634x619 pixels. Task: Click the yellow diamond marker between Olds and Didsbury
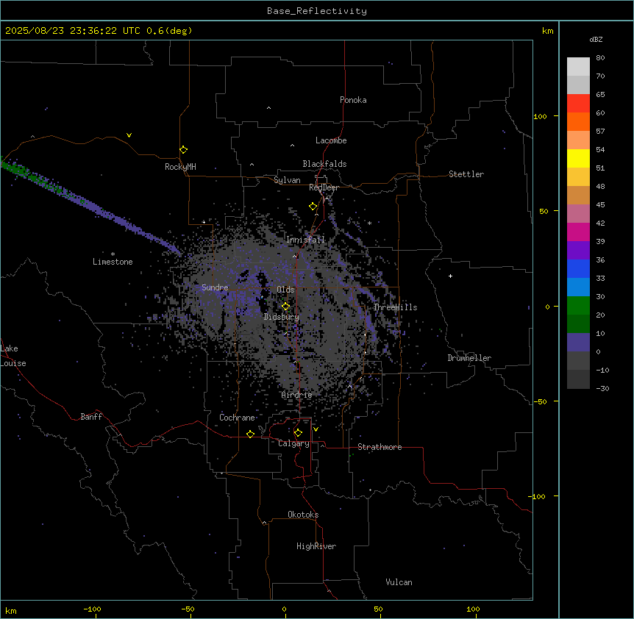(x=285, y=307)
